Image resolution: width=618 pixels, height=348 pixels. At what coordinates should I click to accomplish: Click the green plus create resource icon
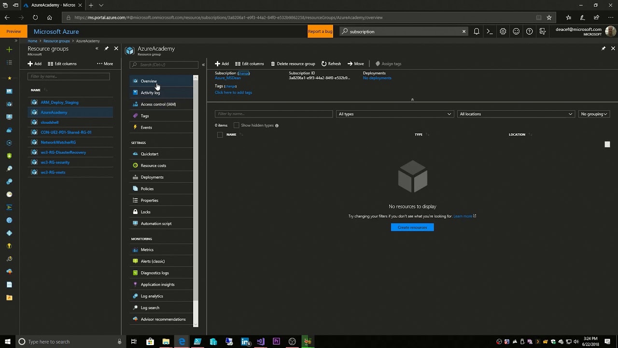tap(9, 49)
